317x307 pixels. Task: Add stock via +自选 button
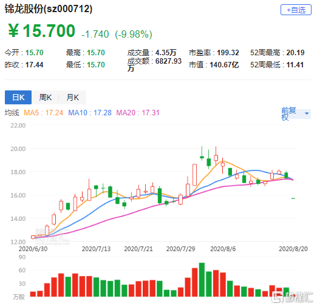tap(296, 10)
